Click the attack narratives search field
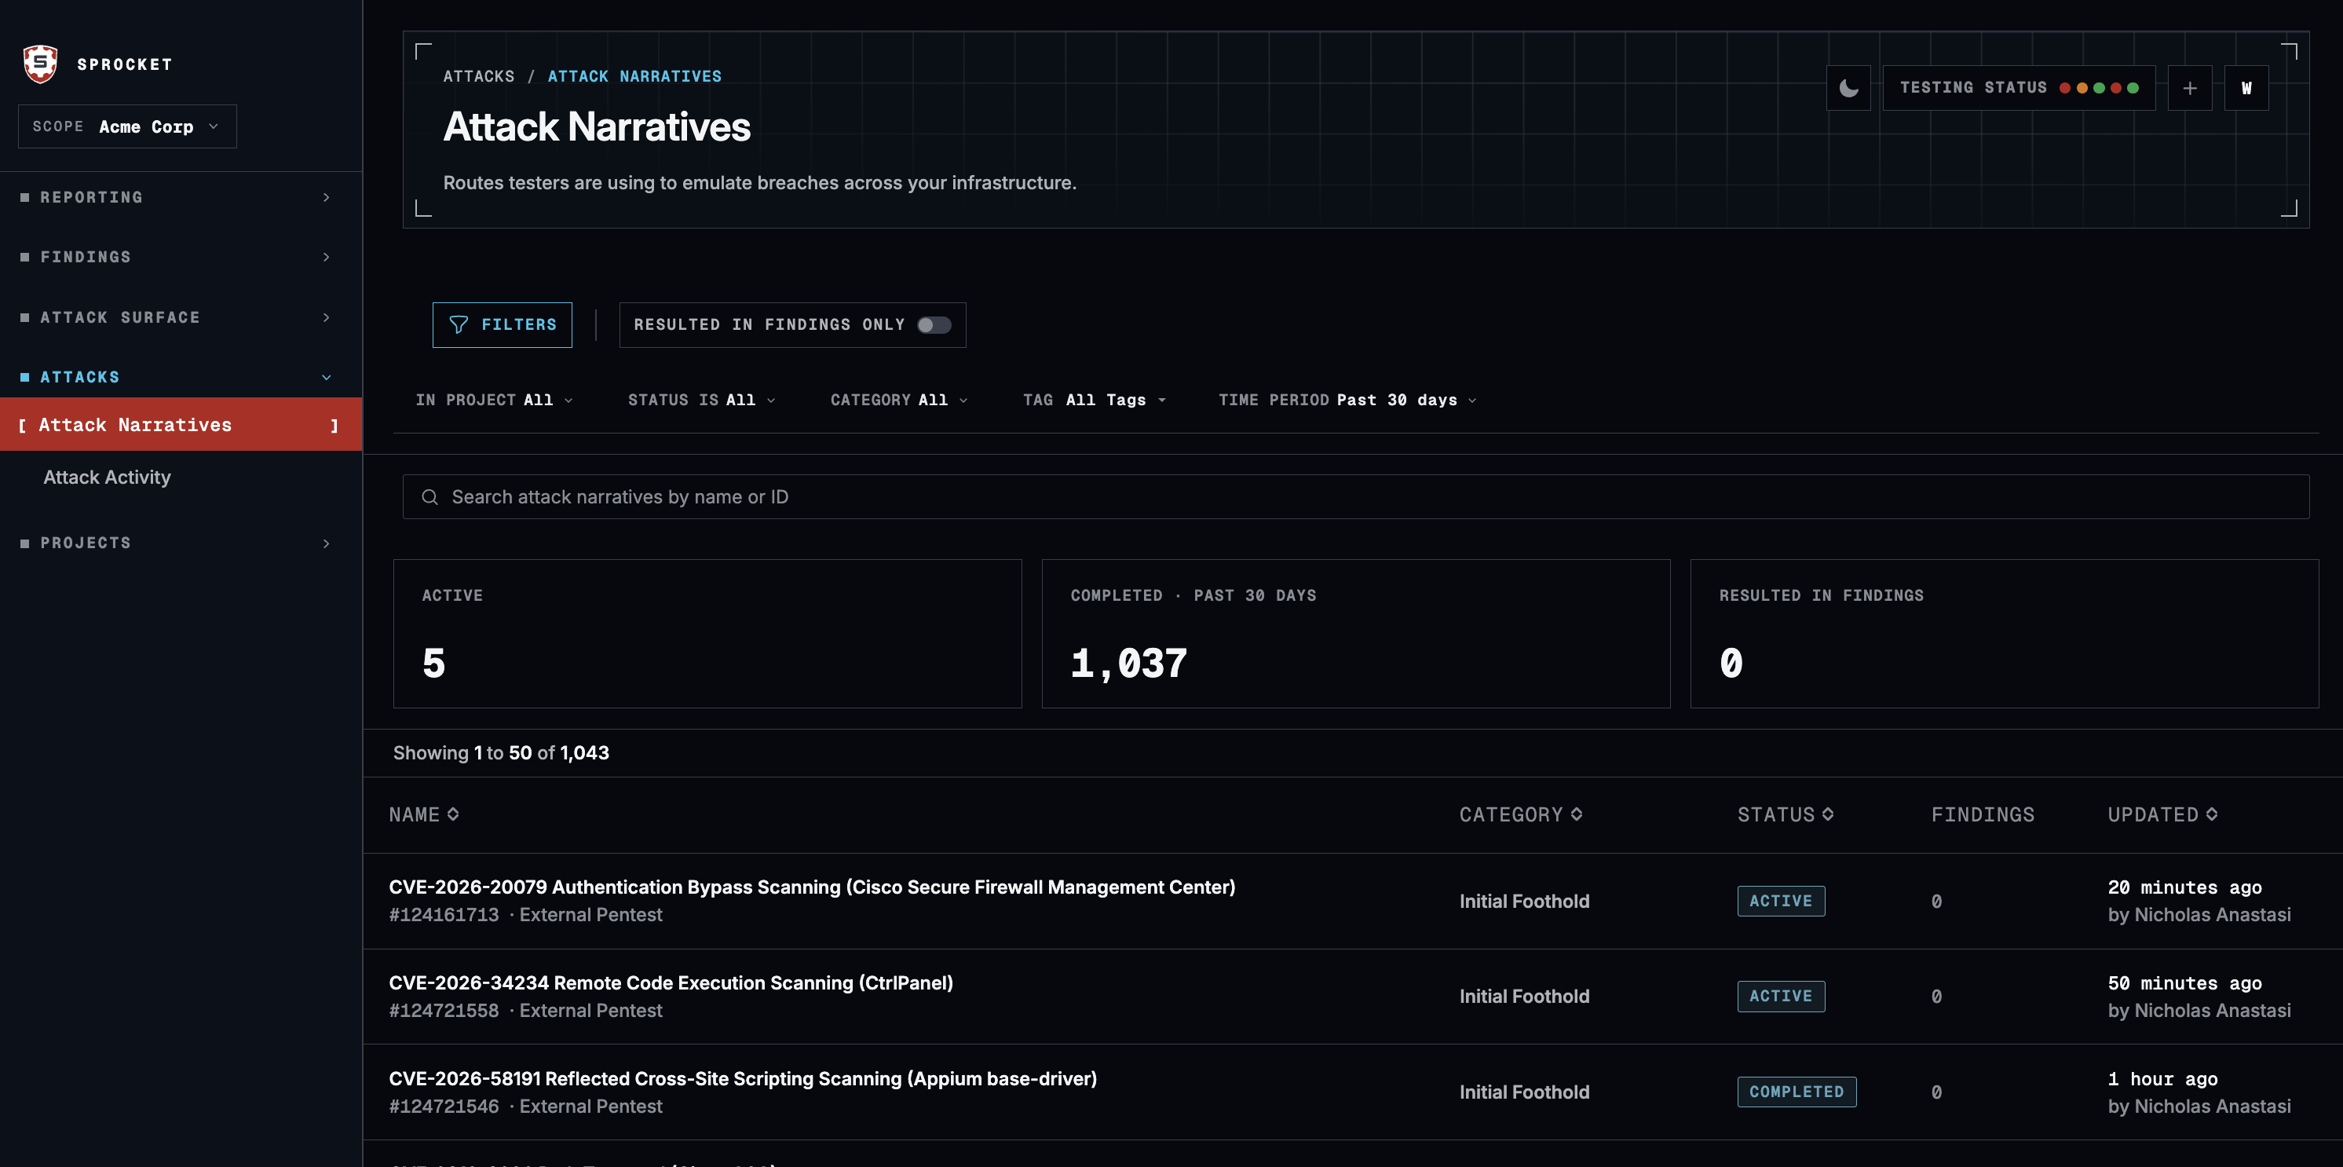This screenshot has height=1167, width=2343. pos(1355,496)
